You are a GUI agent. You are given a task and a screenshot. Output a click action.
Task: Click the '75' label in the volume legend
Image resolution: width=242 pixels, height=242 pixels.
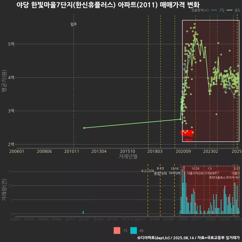125,231
